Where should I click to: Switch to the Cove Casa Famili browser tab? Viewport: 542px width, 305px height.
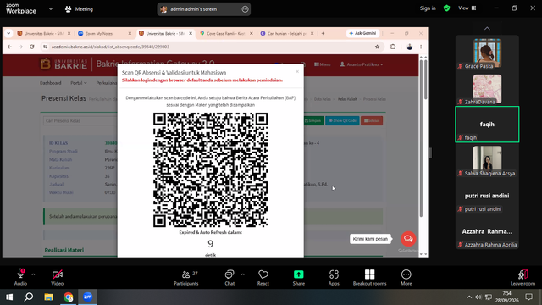(x=226, y=34)
